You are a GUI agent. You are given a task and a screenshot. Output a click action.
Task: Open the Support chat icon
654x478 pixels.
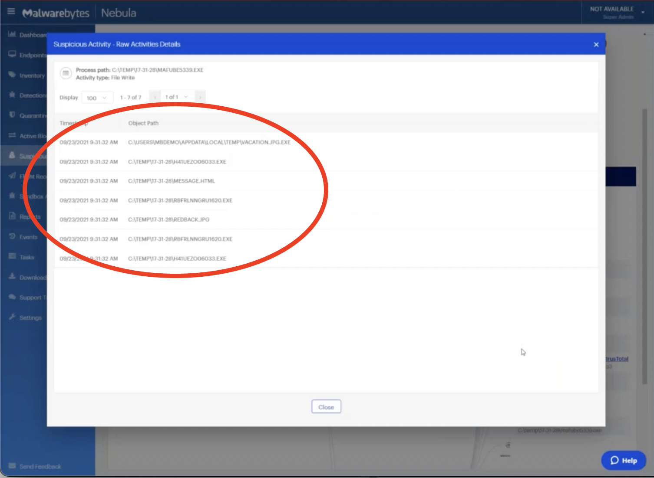tap(12, 297)
